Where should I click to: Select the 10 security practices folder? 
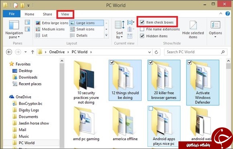click(x=86, y=83)
